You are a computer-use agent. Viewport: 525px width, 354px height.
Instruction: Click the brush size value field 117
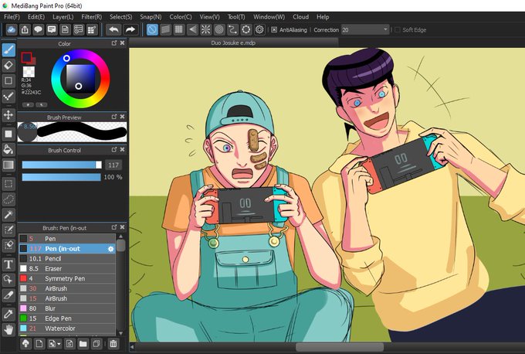pyautogui.click(x=113, y=165)
